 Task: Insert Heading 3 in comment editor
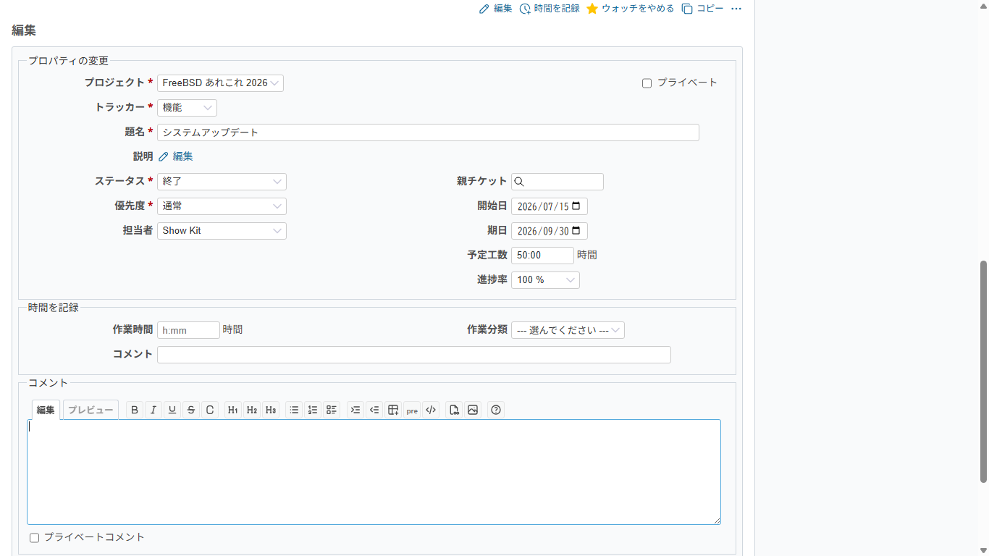(271, 410)
